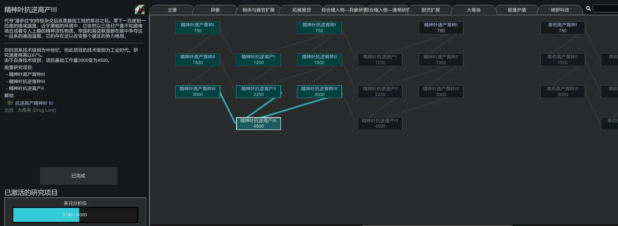The height and width of the screenshot is (226, 618).
Task: Click the 精神叶抗逆育种III research node
Action: 319,91
